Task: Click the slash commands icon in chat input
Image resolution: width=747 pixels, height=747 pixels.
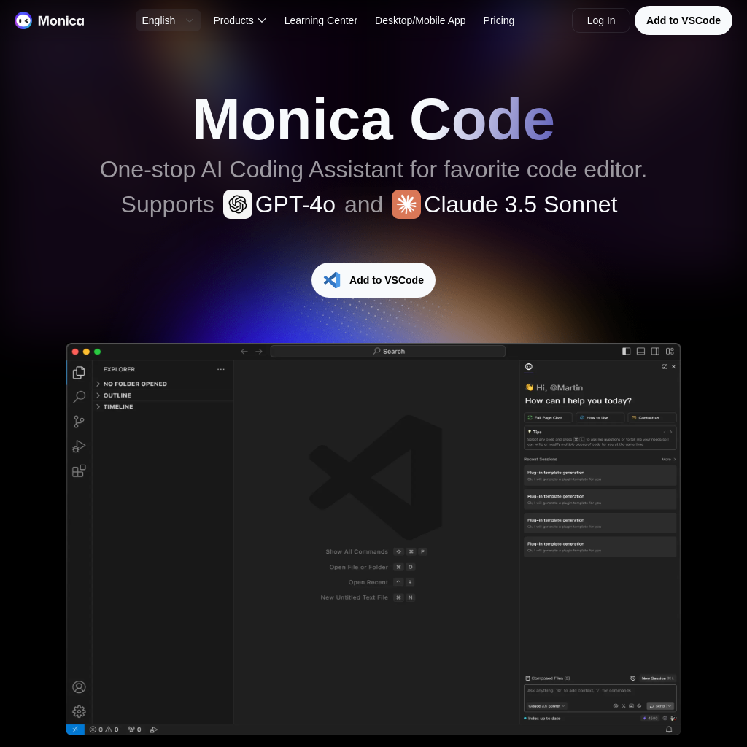Action: pyautogui.click(x=623, y=706)
